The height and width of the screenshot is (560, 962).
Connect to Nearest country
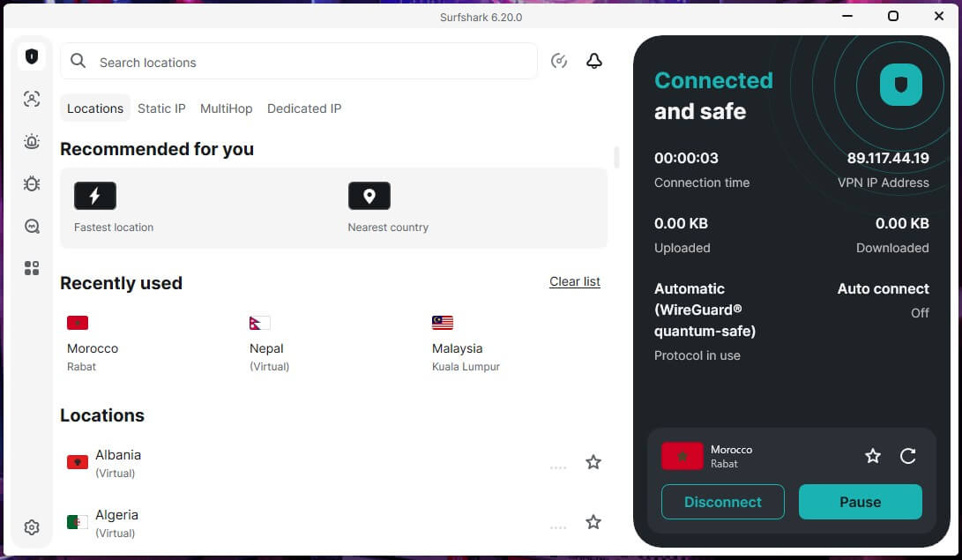(x=388, y=207)
